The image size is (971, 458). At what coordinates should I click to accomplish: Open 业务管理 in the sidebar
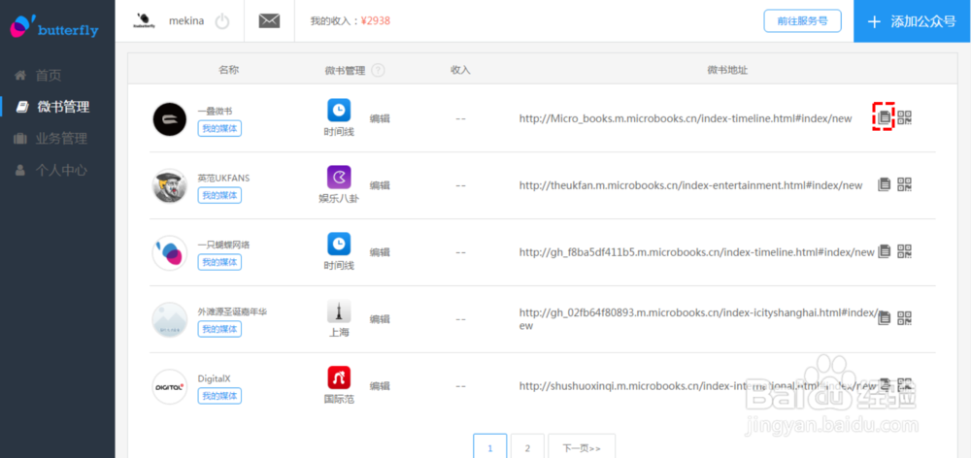[50, 139]
